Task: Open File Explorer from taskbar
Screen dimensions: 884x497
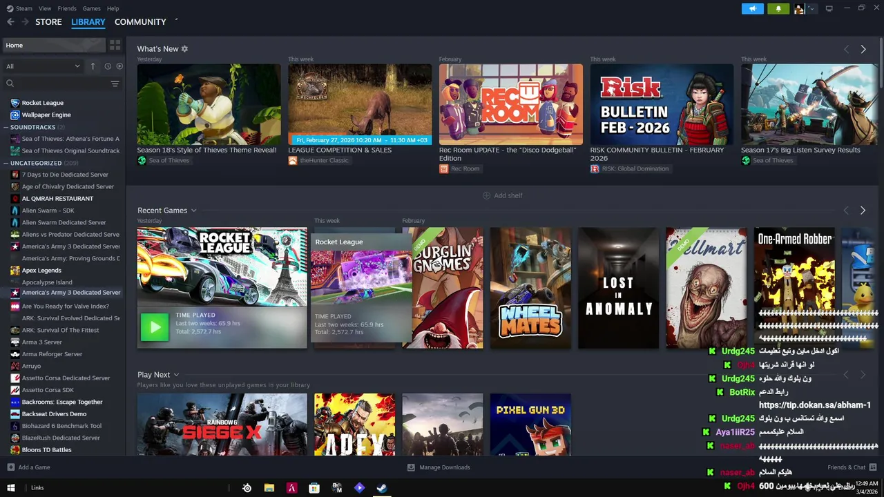Action: click(x=269, y=488)
